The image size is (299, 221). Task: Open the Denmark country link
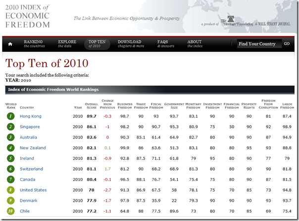(29, 201)
